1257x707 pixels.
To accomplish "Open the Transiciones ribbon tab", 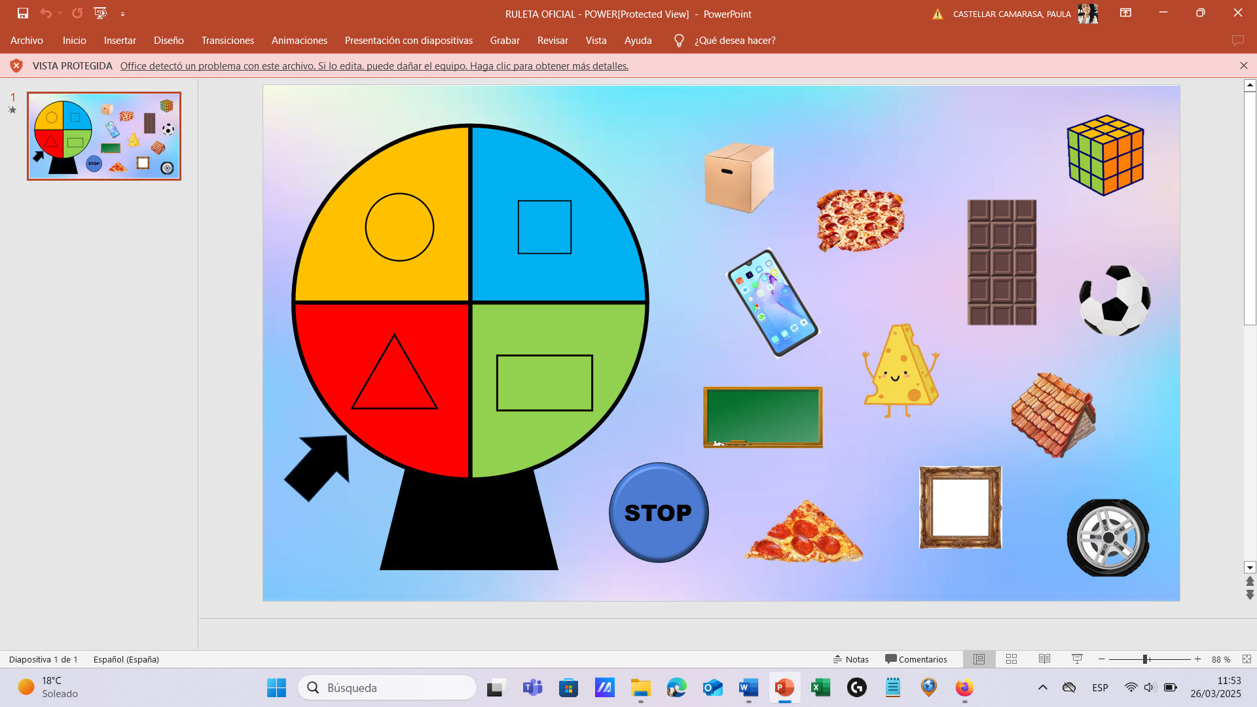I will 227,41.
